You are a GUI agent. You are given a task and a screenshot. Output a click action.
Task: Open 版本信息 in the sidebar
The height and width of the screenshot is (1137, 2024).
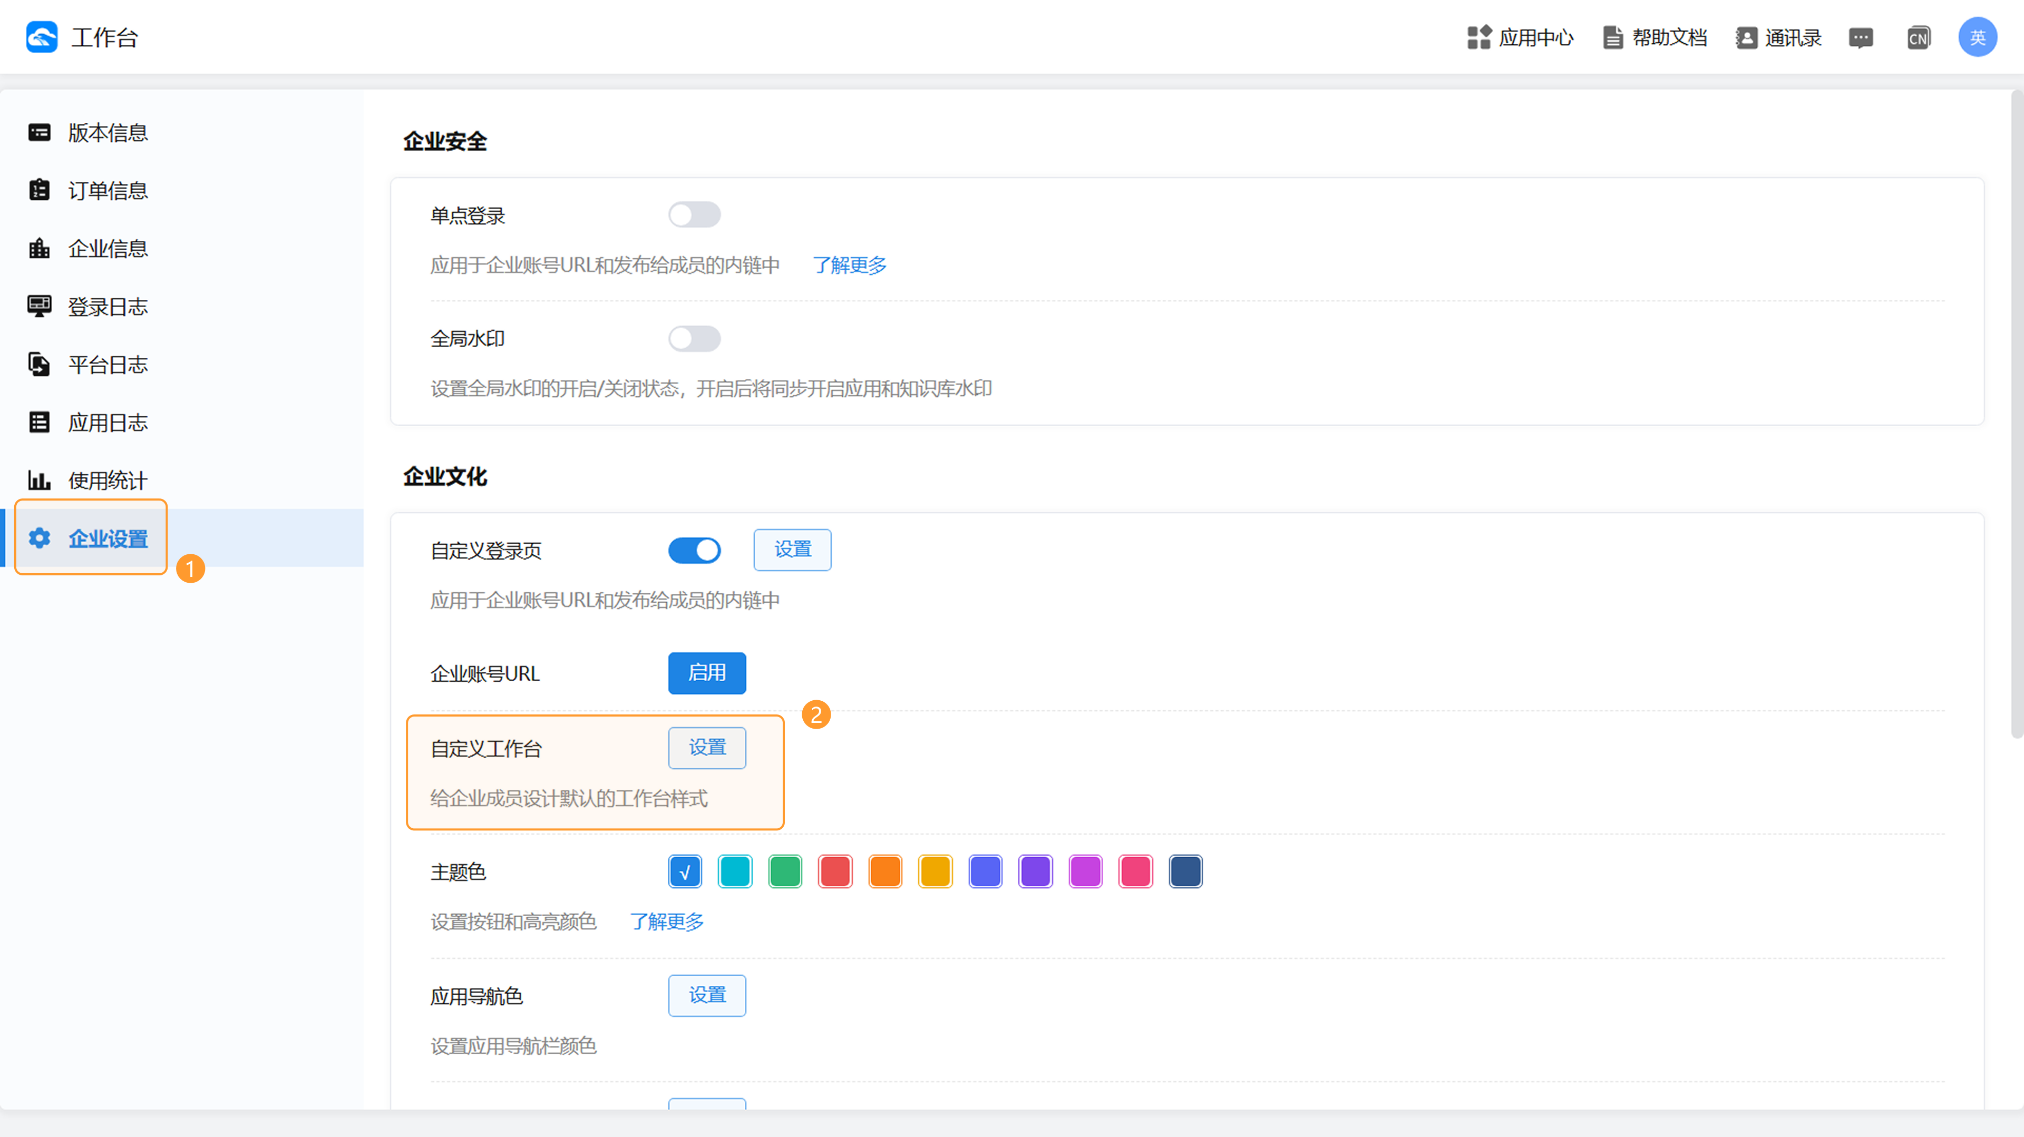click(181, 133)
